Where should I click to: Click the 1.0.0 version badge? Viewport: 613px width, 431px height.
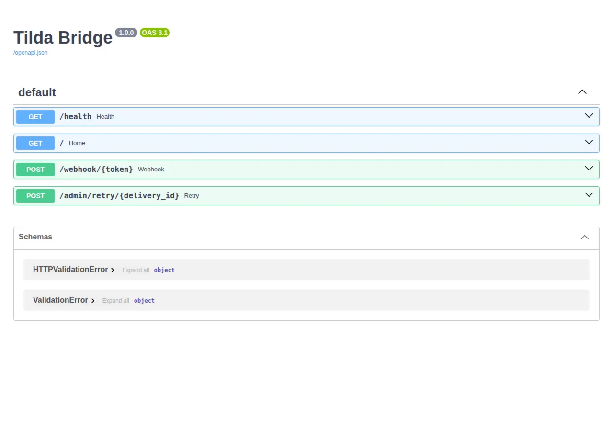tap(126, 33)
